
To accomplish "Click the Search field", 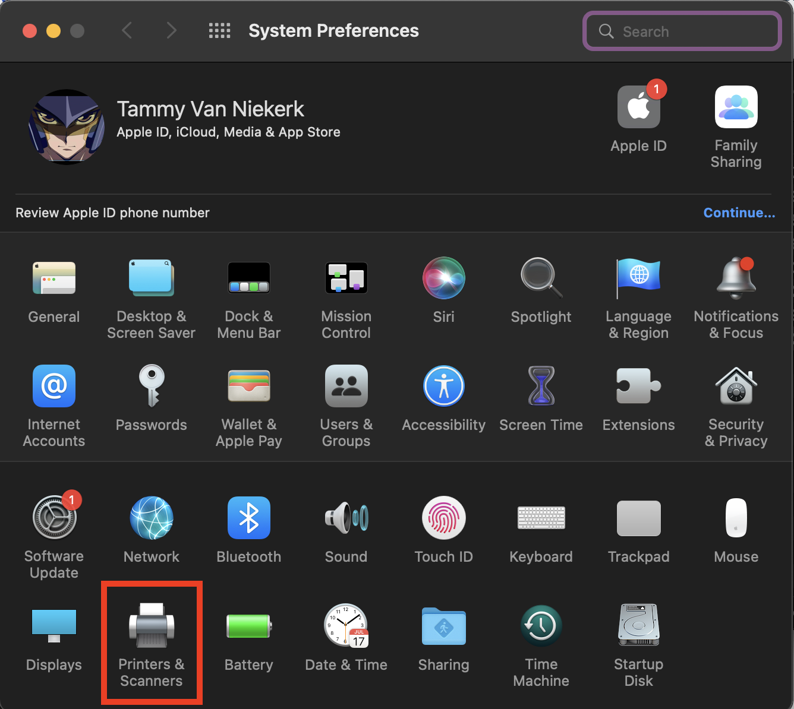I will pos(682,31).
